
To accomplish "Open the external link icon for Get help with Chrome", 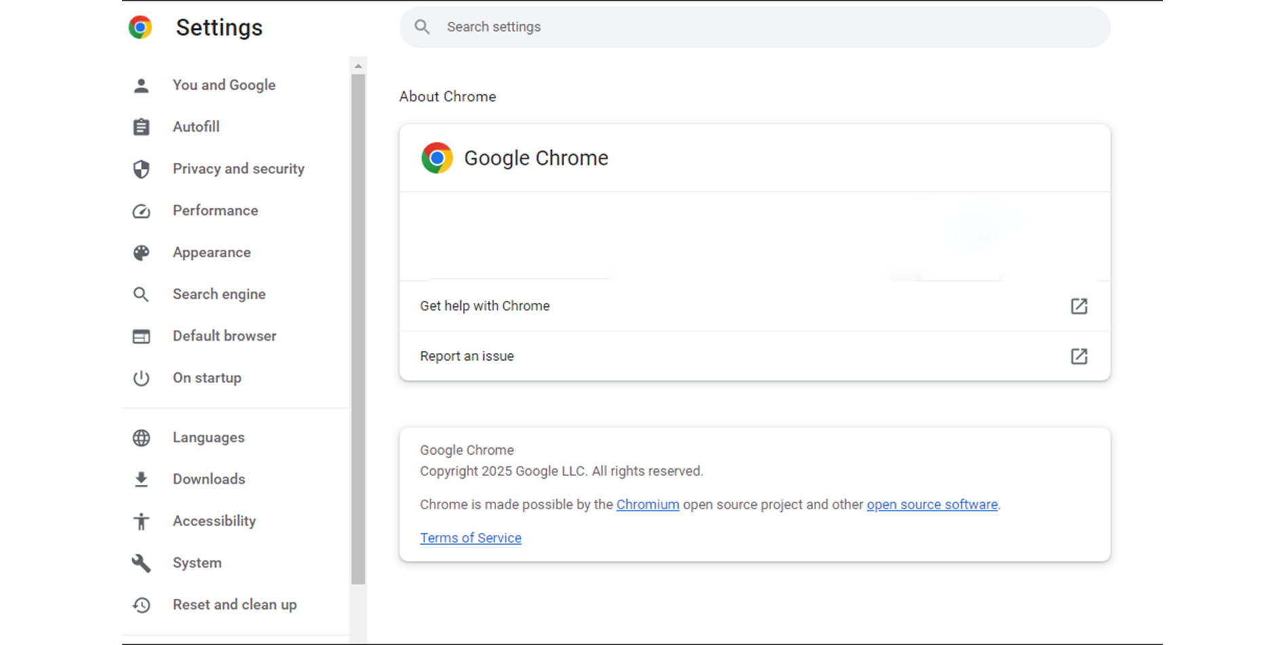I will 1079,306.
